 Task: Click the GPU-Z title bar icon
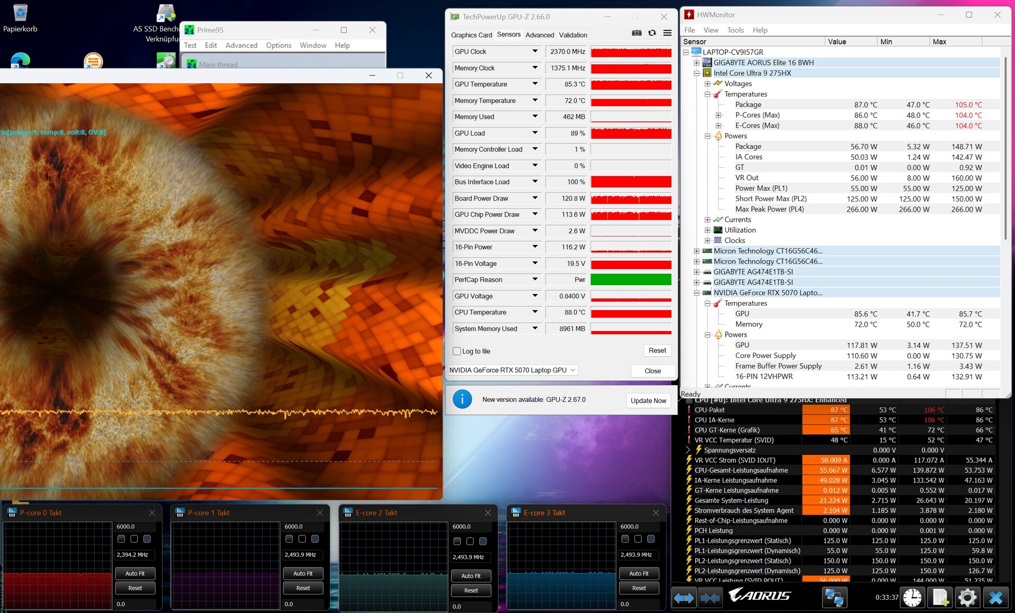455,17
